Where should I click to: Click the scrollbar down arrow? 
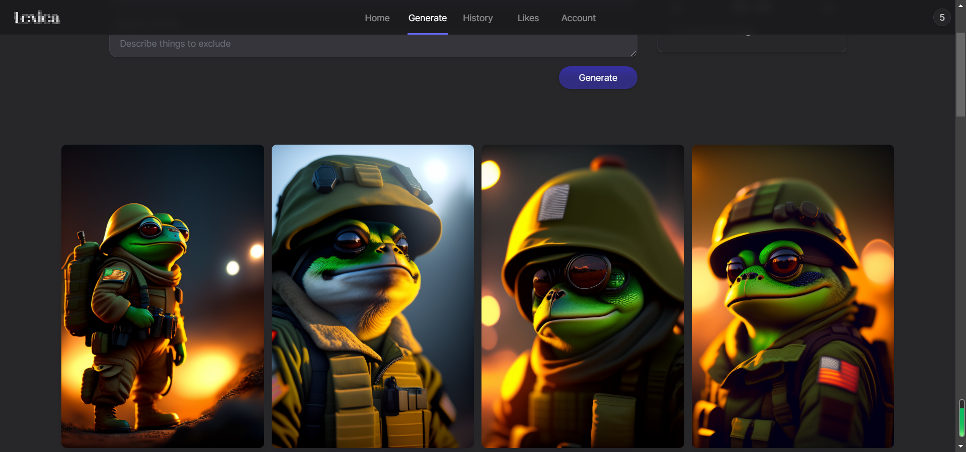[x=960, y=446]
